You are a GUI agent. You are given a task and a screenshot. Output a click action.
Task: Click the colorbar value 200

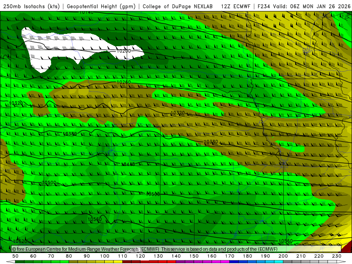click(283, 256)
